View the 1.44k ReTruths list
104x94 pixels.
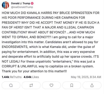pos(12,77)
